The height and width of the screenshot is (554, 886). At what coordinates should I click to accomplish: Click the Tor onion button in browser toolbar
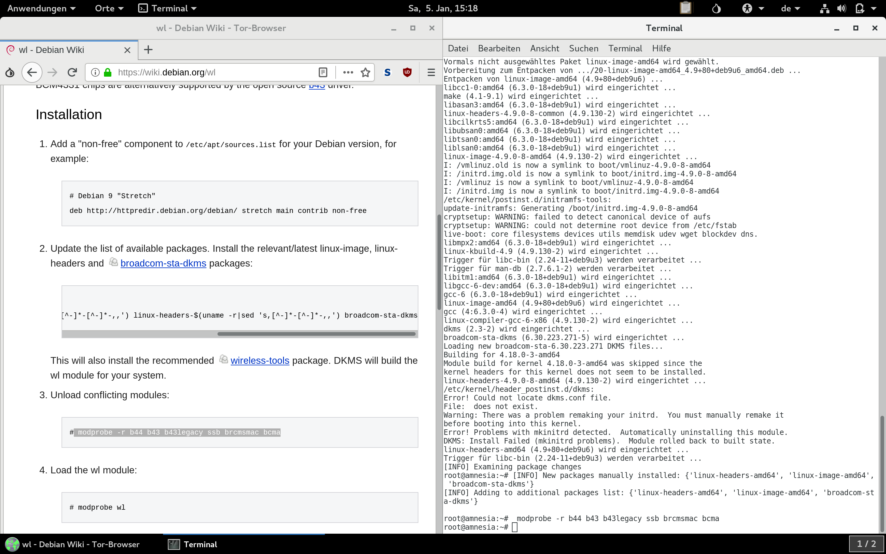[10, 73]
